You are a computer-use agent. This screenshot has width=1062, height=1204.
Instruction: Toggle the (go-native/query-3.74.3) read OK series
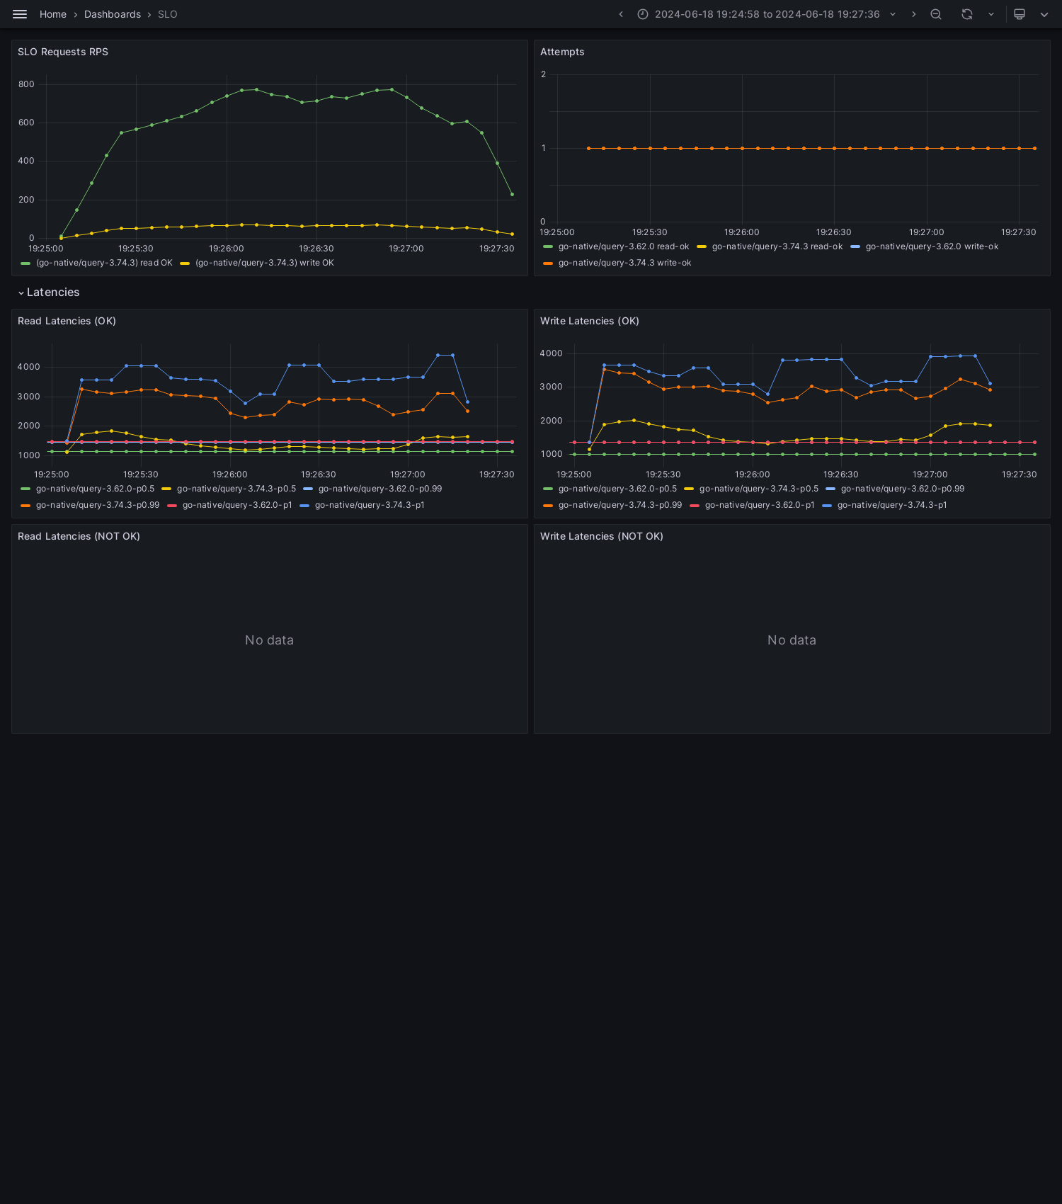pyautogui.click(x=104, y=263)
